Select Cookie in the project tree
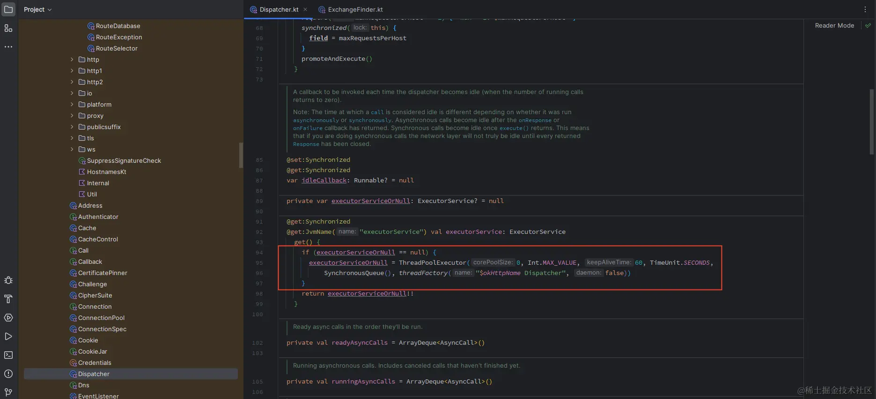 click(x=88, y=341)
